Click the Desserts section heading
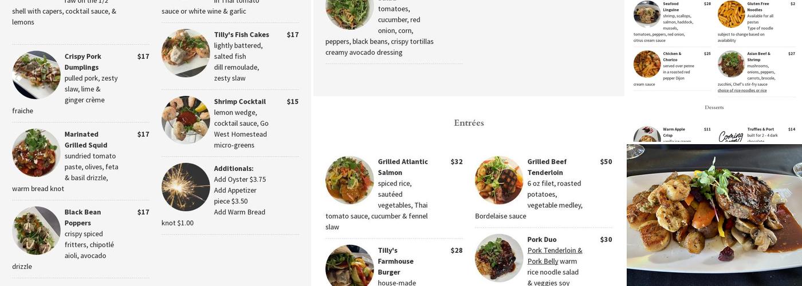802x286 pixels. (714, 108)
